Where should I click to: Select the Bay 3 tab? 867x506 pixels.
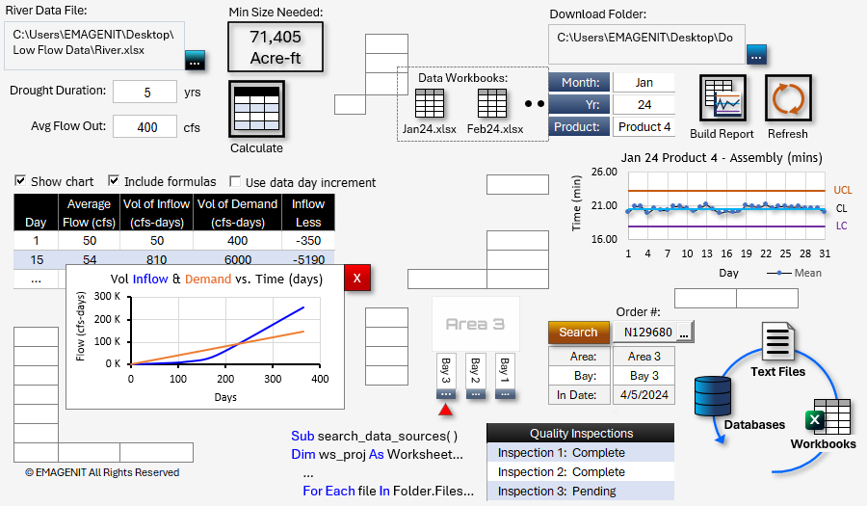445,377
